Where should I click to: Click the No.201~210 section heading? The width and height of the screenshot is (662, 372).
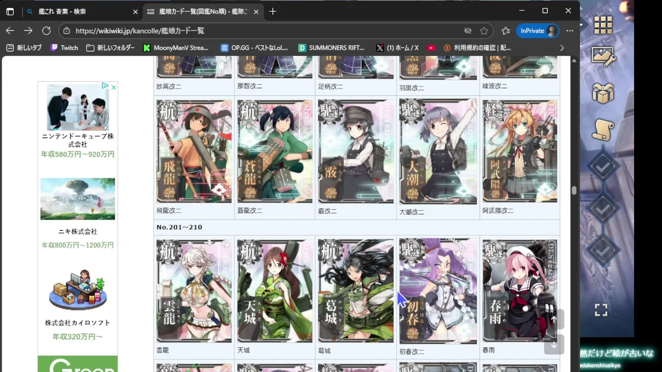tap(179, 227)
